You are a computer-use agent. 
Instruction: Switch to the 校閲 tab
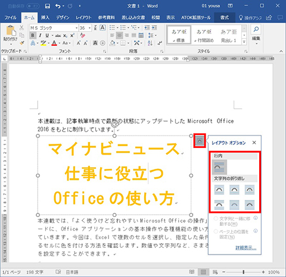point(156,18)
